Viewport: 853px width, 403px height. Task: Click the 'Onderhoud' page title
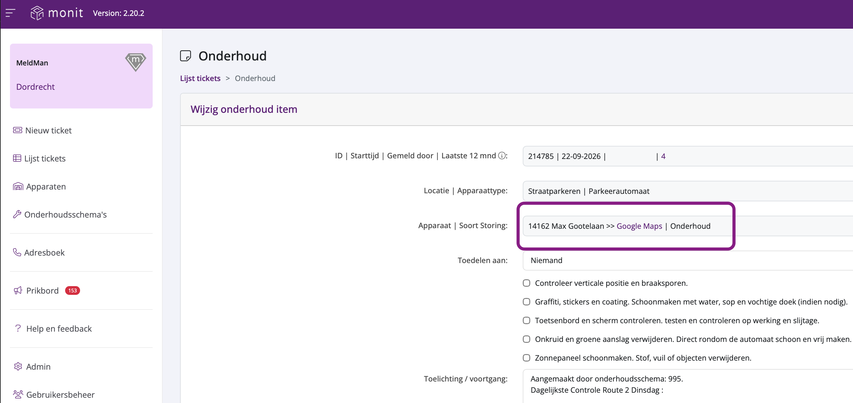point(232,56)
